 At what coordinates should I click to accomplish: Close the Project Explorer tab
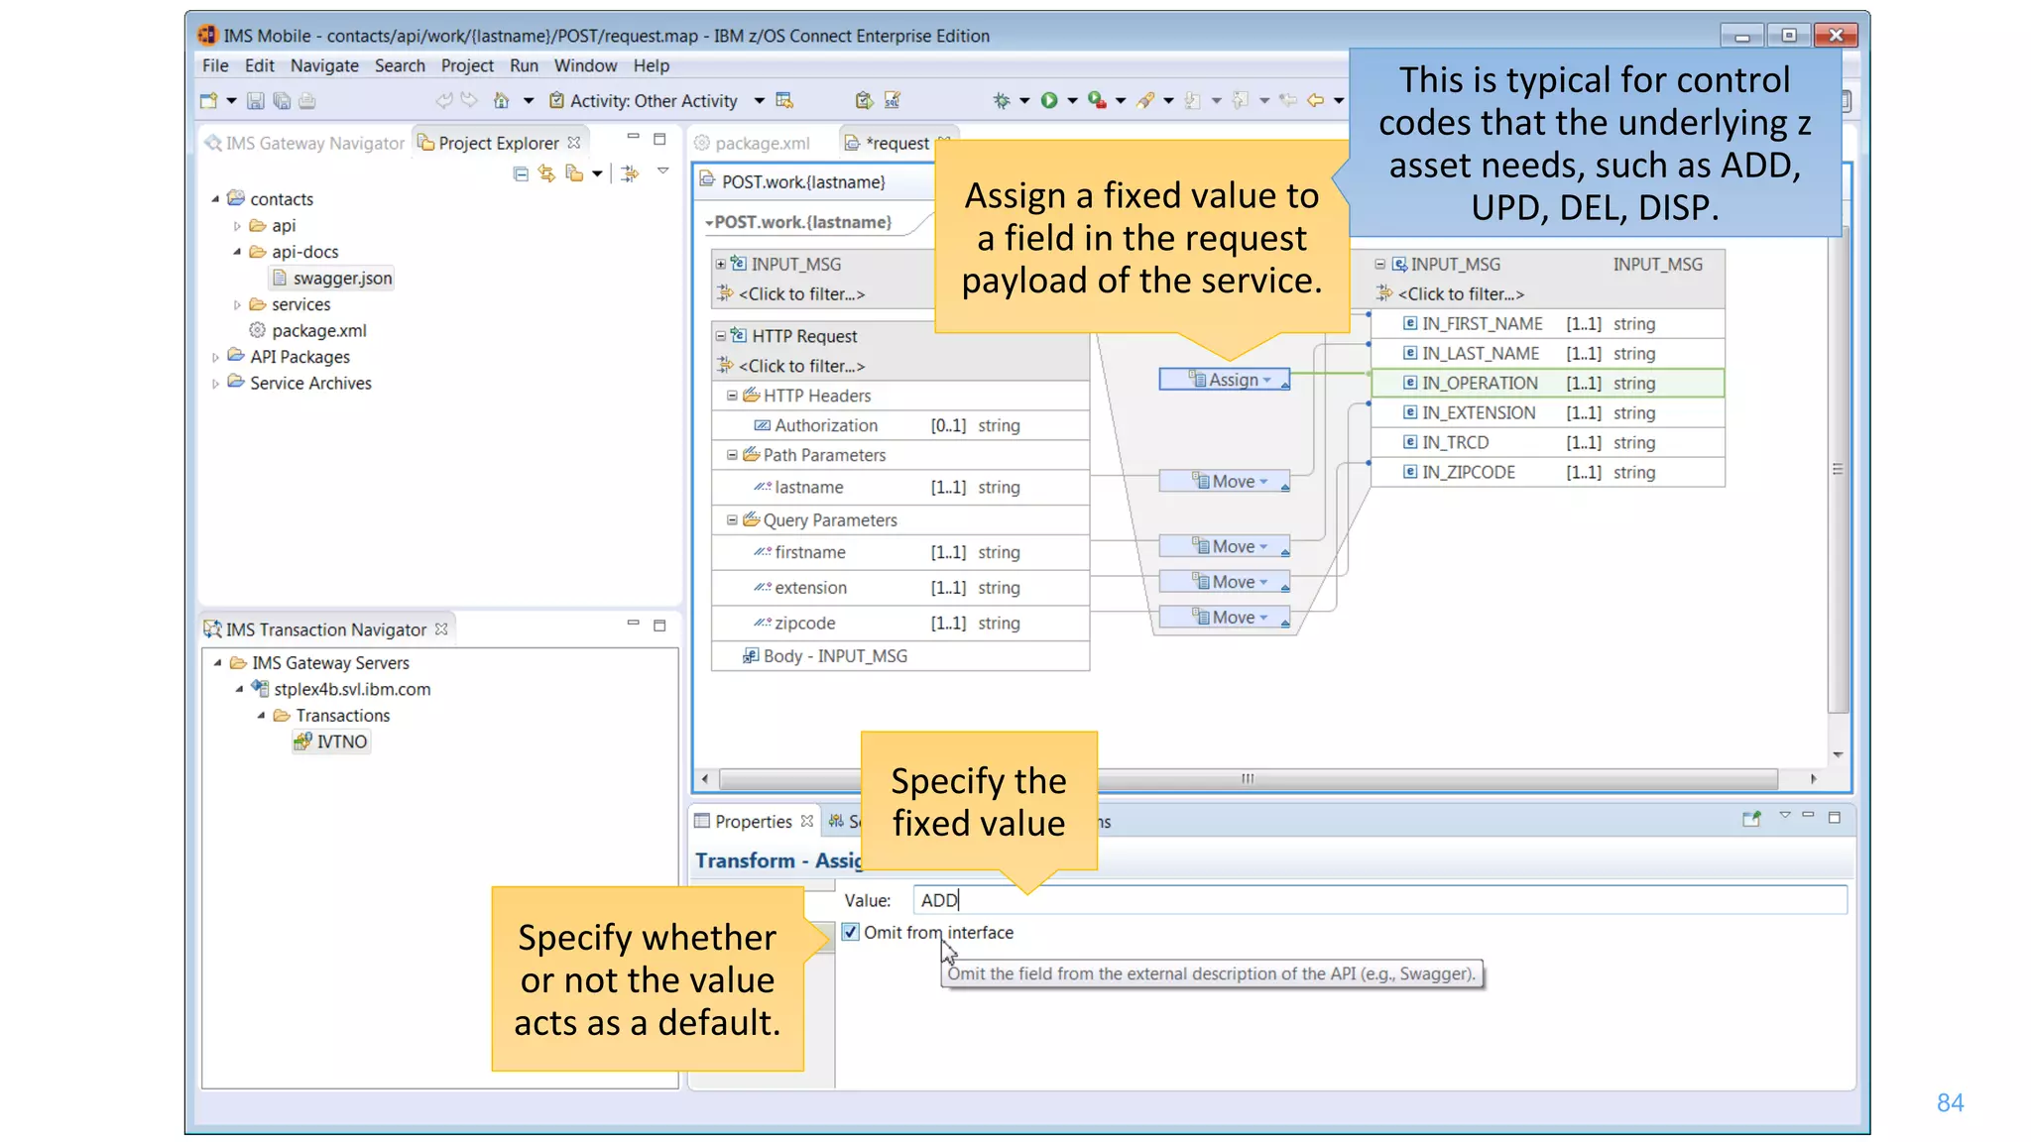click(574, 143)
